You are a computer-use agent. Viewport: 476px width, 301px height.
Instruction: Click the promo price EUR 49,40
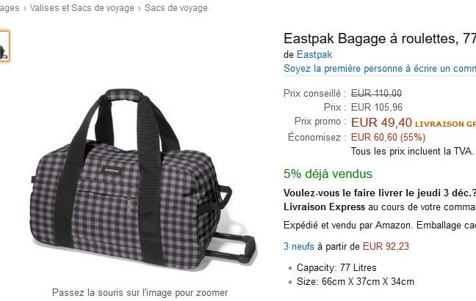click(381, 122)
